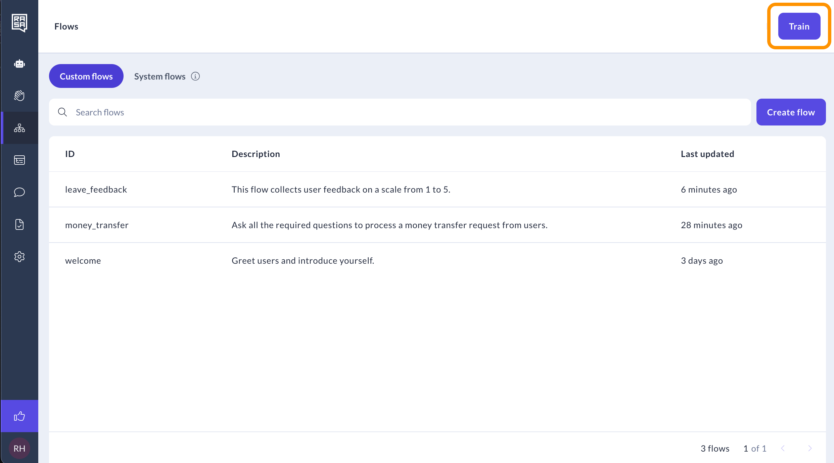Click 'Greet users and introduce yourself.' description
Viewport: 834px width, 463px height.
pyautogui.click(x=303, y=261)
